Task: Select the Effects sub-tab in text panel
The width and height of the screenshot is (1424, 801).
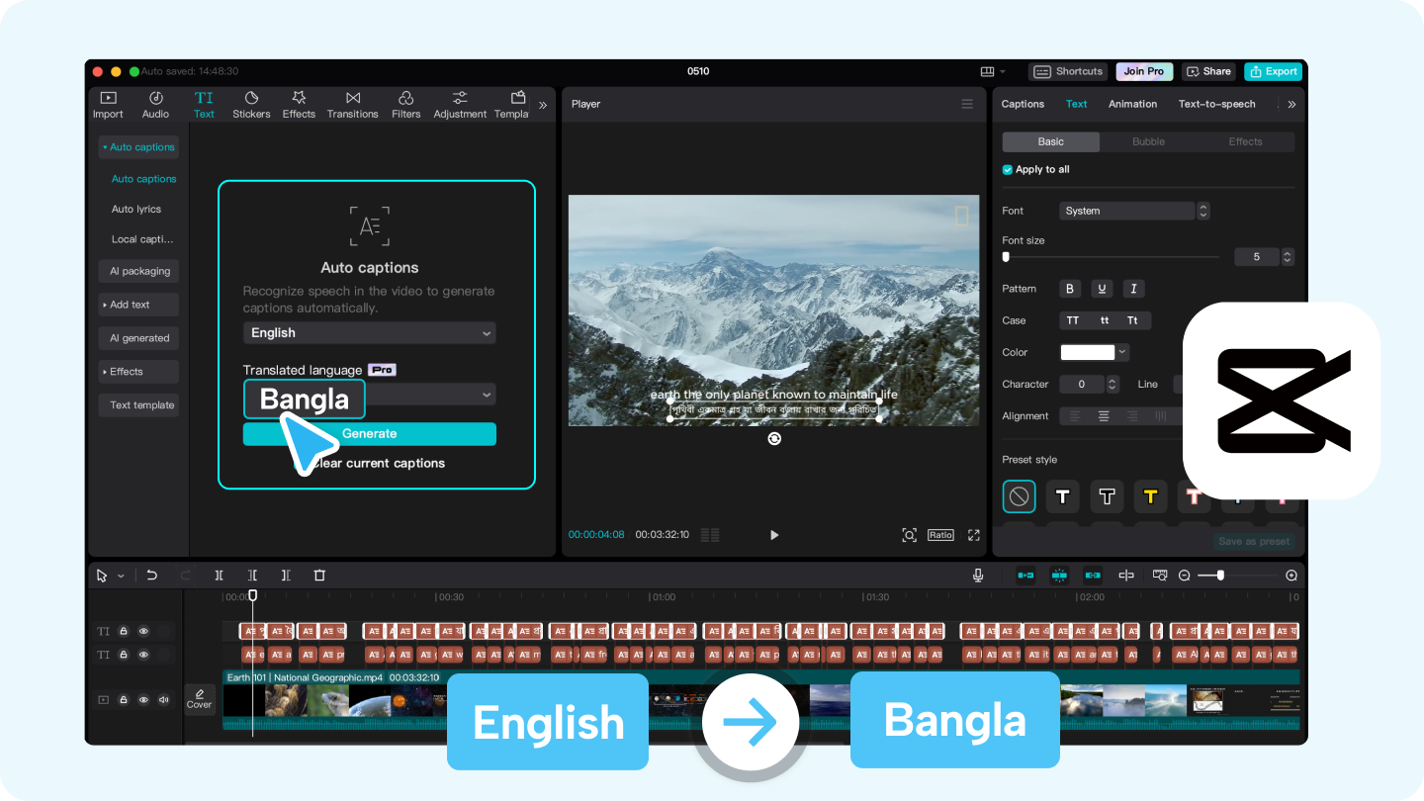Action: [x=1246, y=141]
